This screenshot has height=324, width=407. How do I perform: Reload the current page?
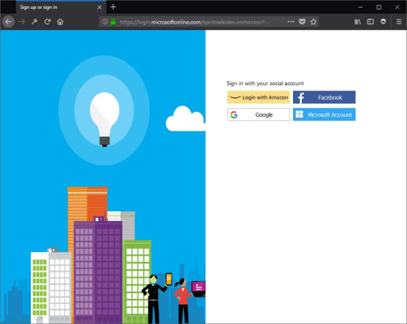point(47,22)
